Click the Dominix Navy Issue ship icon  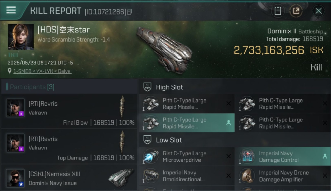(121, 178)
